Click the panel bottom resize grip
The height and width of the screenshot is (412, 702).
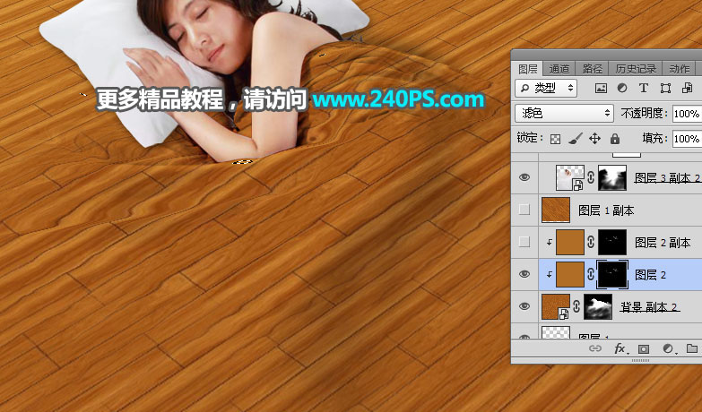point(640,360)
